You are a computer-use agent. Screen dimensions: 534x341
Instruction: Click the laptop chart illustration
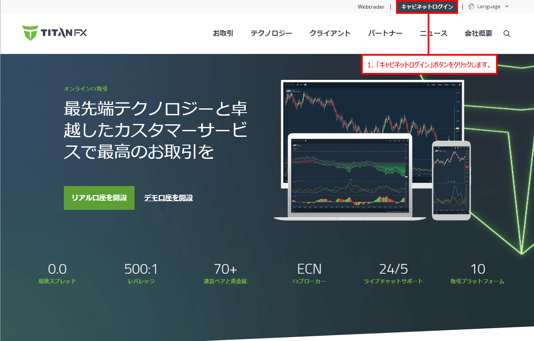(x=349, y=177)
